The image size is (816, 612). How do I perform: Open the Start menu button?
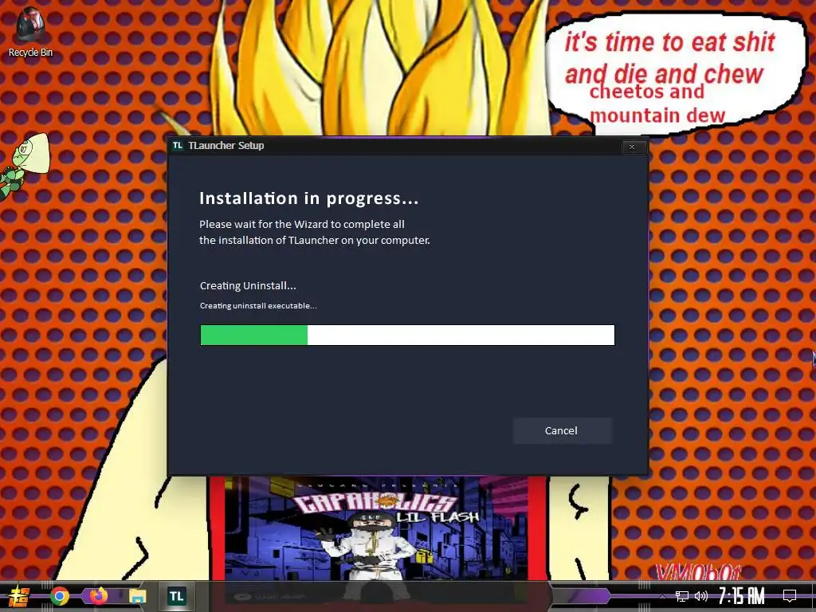(19, 596)
